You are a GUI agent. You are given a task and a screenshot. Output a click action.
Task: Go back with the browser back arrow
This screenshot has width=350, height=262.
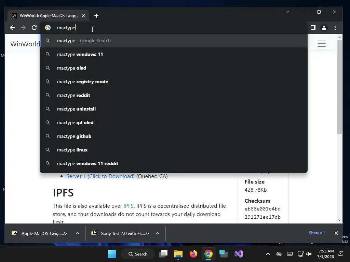[x=12, y=28]
